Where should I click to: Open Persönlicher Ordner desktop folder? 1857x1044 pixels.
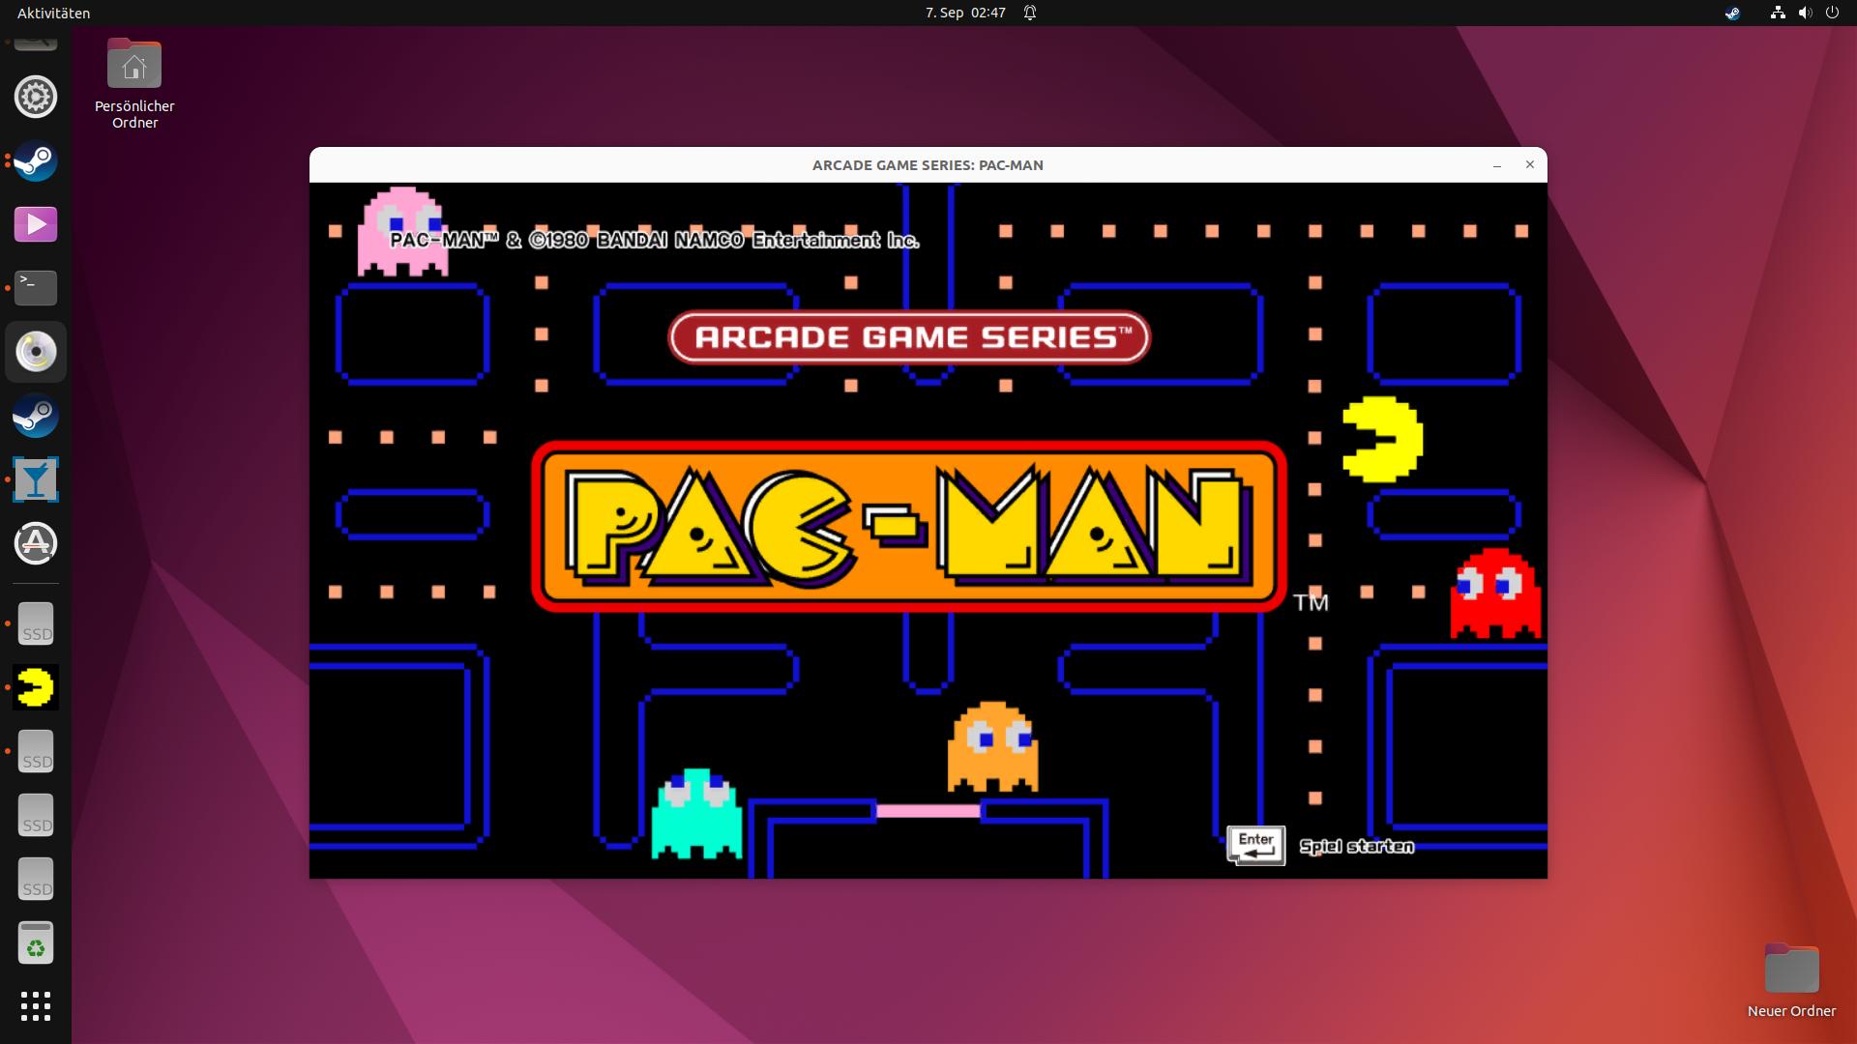pos(134,84)
